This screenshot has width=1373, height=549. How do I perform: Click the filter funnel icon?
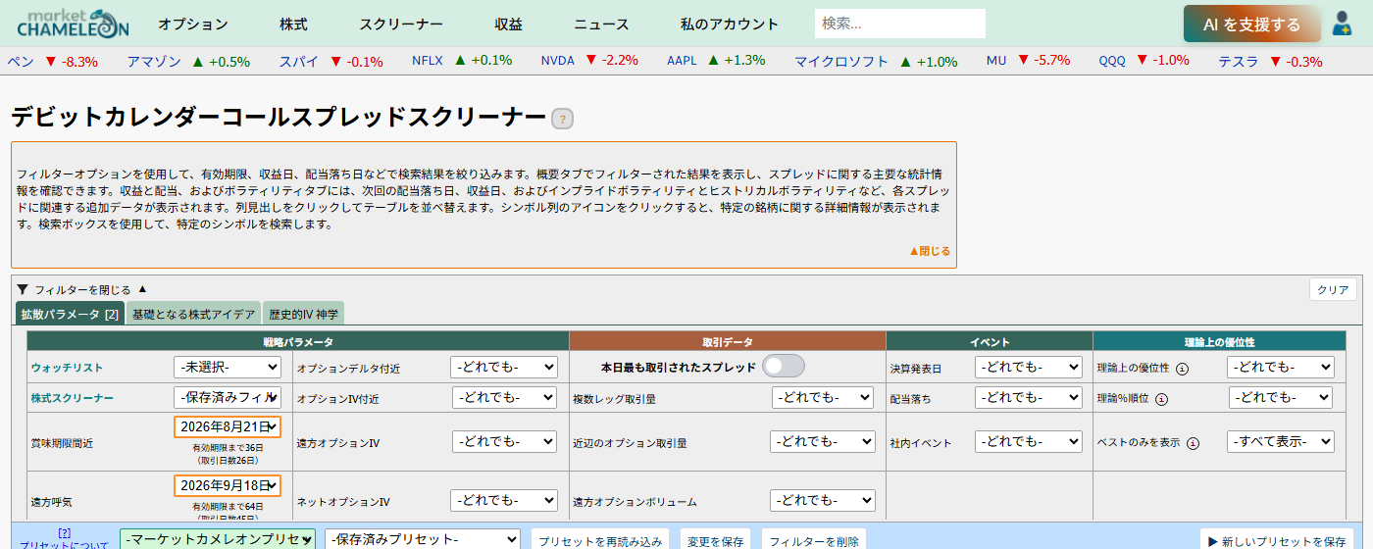click(23, 289)
